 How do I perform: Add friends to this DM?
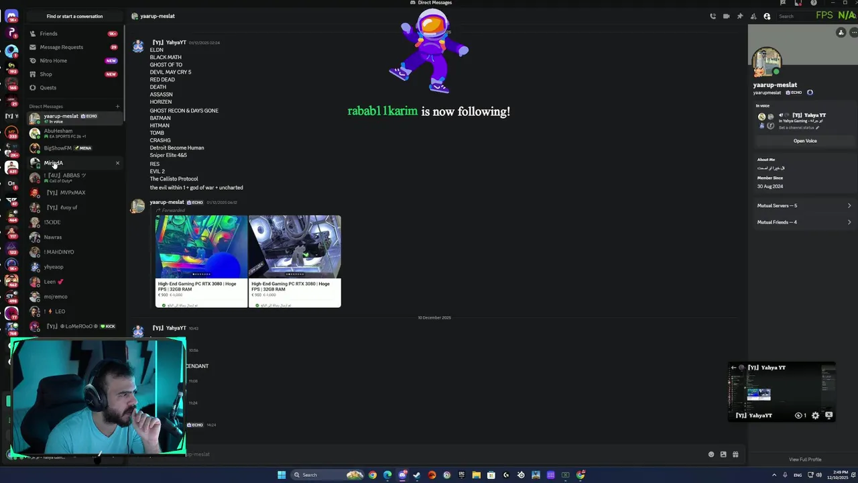tap(753, 16)
